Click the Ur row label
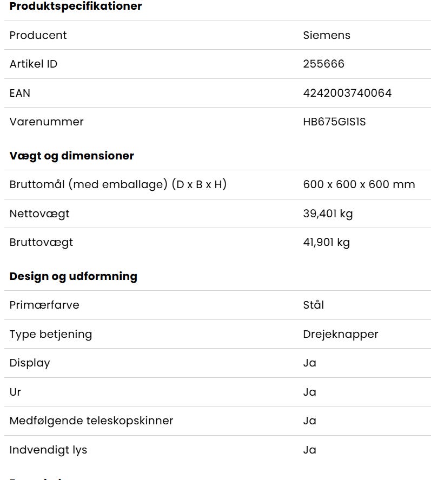Image resolution: width=431 pixels, height=480 pixels. 15,392
